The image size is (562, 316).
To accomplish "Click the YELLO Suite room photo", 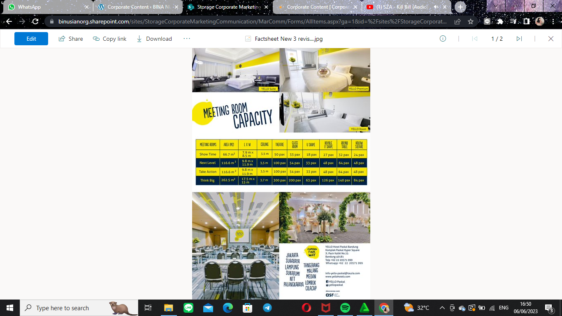I will pos(236,70).
